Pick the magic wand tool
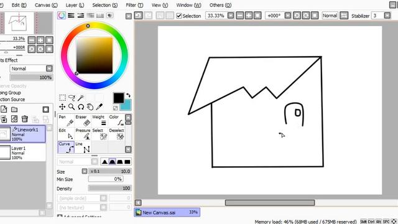 [81, 98]
